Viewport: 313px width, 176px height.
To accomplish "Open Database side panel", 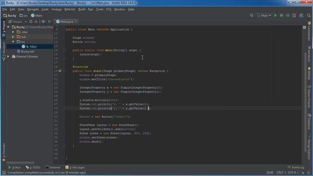I will (309, 122).
